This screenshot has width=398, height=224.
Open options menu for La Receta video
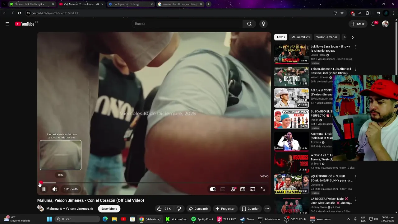point(356,199)
